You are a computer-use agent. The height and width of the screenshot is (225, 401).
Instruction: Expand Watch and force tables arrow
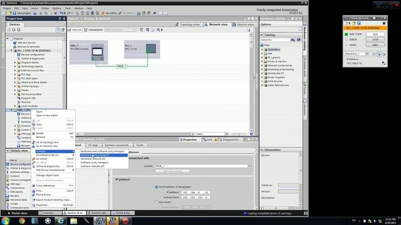[15, 82]
